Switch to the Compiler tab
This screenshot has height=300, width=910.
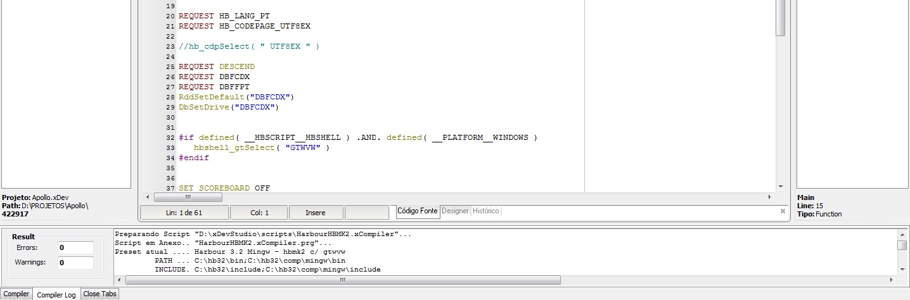[16, 294]
